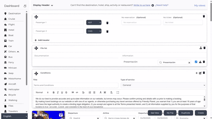The width and height of the screenshot is (212, 119).
Task: Delete the Presentación file row
Action: coord(204,62)
